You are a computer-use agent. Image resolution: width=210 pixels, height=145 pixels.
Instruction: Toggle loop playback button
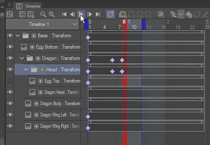(x=110, y=14)
